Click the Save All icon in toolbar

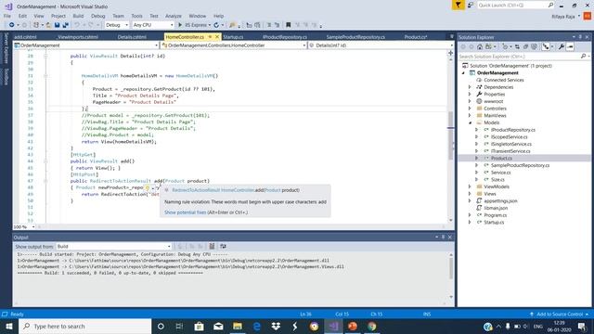point(66,25)
